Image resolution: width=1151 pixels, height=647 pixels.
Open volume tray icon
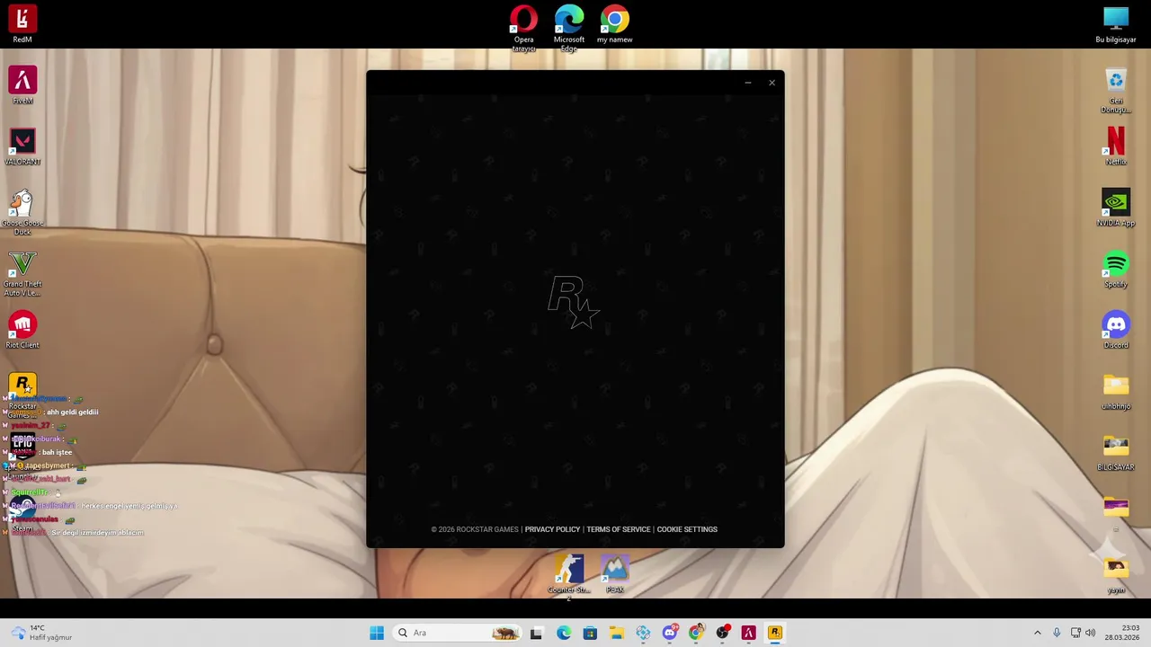pyautogui.click(x=1090, y=633)
